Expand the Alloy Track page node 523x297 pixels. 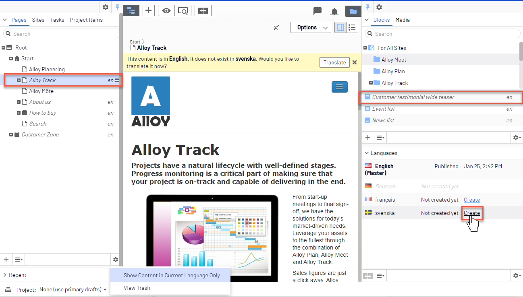(x=19, y=80)
